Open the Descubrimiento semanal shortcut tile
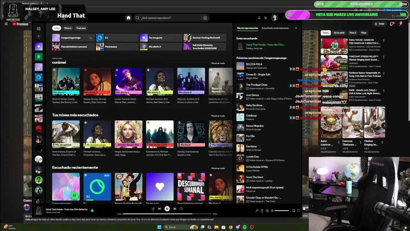Viewport: 410px width, 231px height. (x=73, y=47)
